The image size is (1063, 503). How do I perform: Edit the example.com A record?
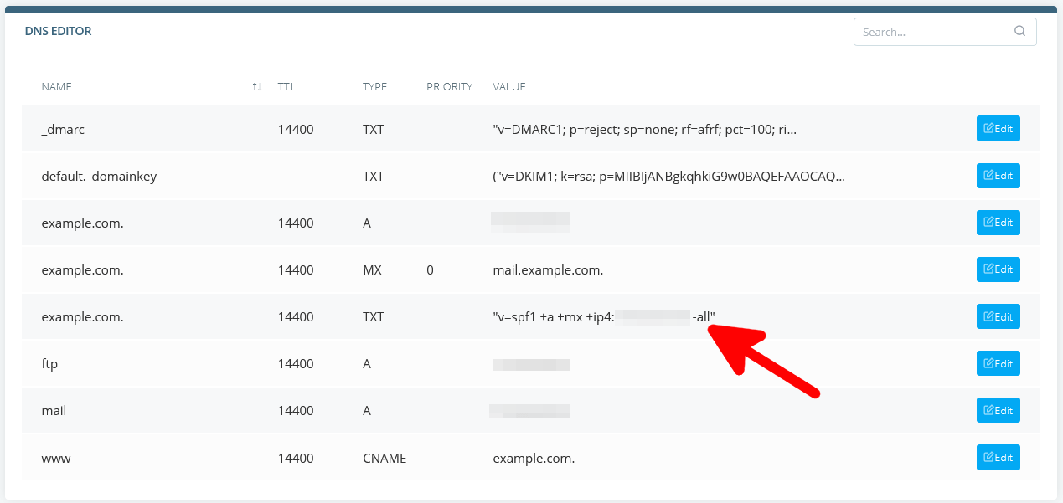(998, 223)
